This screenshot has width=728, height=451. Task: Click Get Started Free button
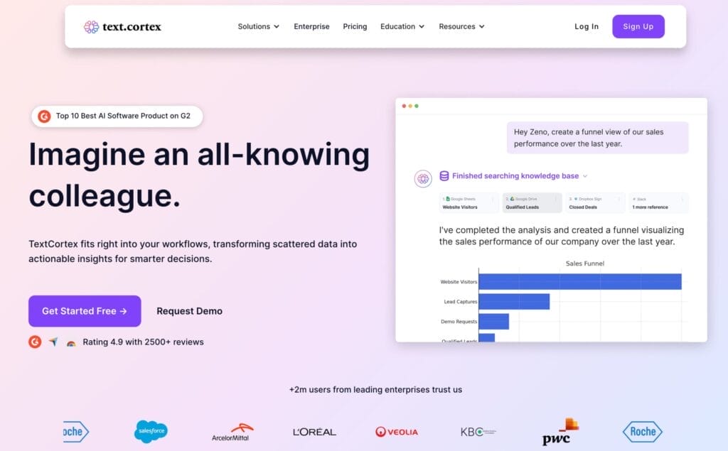(85, 311)
